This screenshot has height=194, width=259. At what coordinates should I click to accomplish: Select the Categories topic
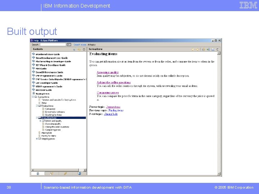50,109
